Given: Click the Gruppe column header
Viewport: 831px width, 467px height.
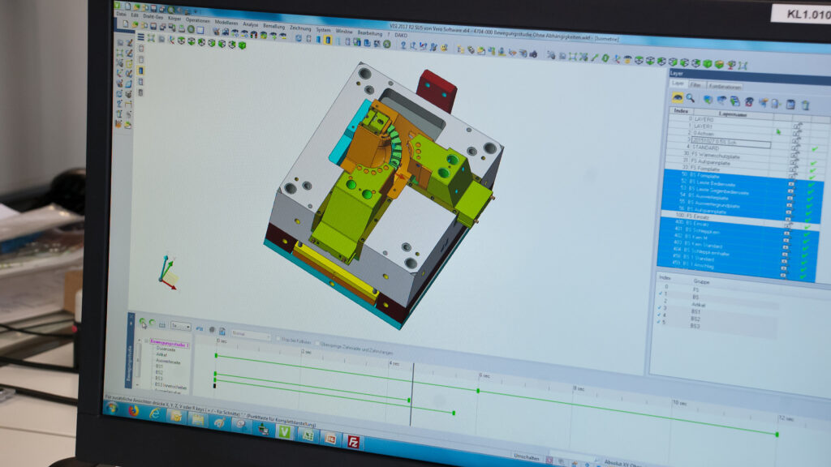Looking at the screenshot, I should 700,281.
